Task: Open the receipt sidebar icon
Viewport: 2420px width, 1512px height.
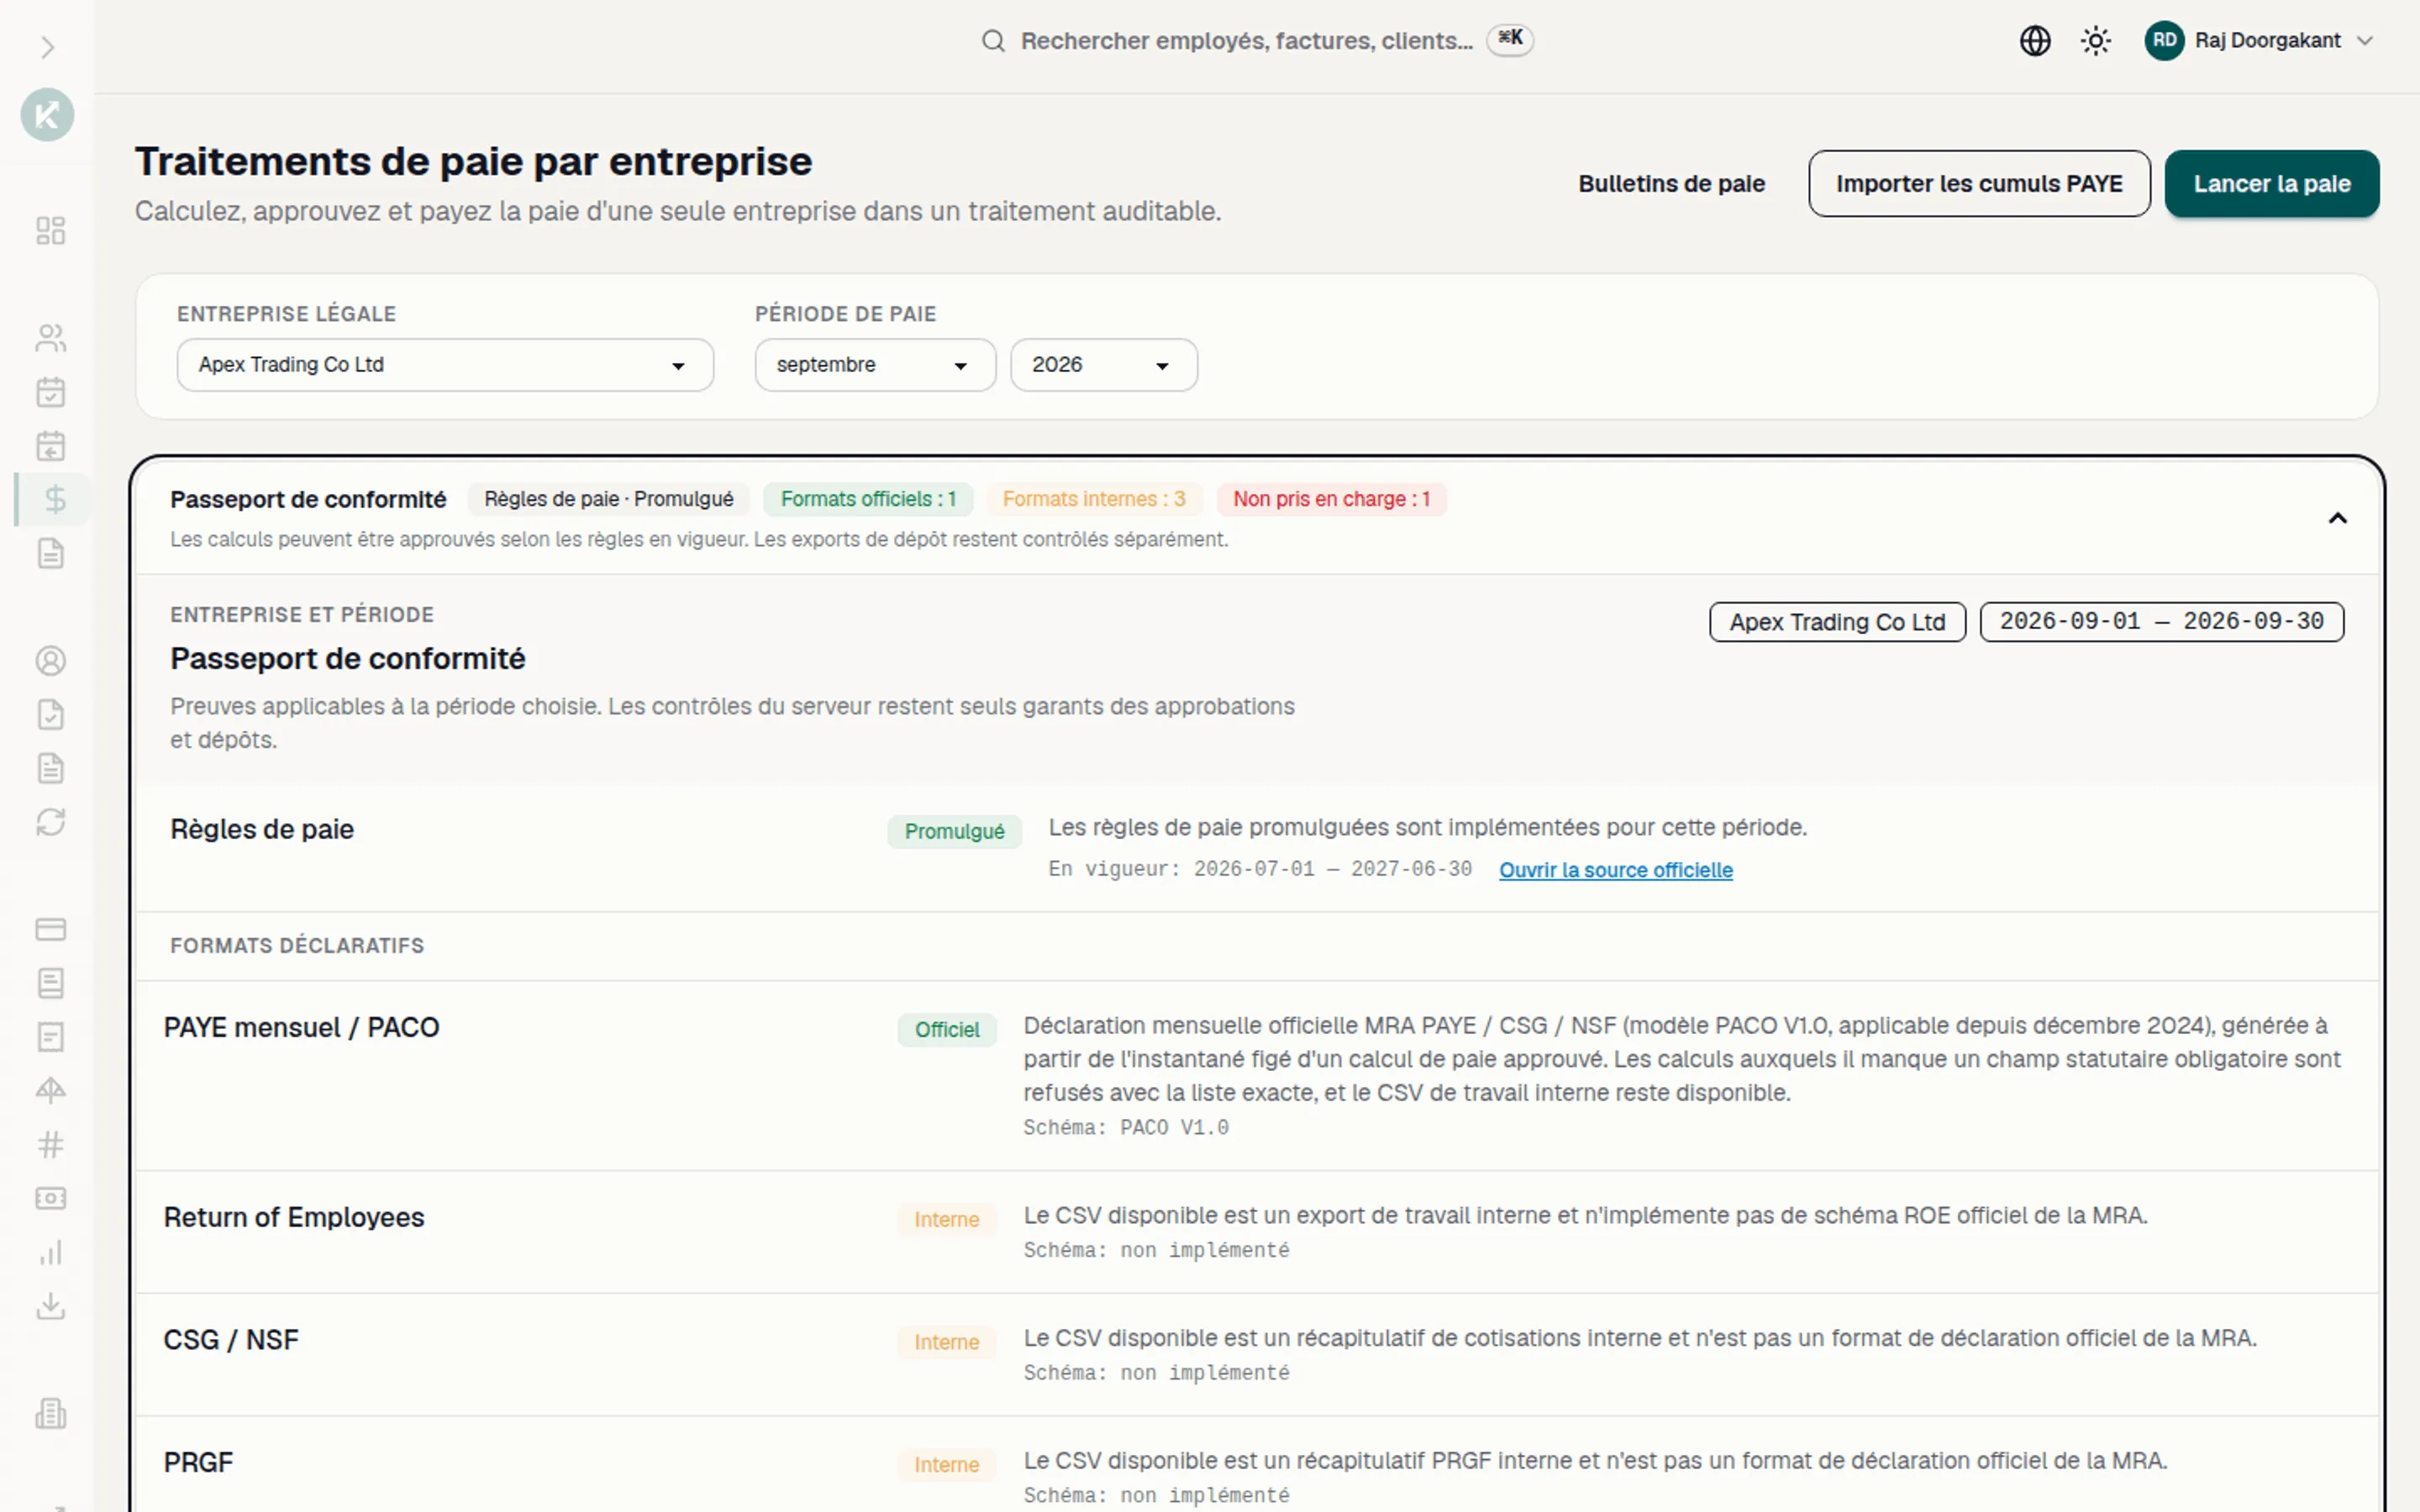Action: [x=50, y=1037]
